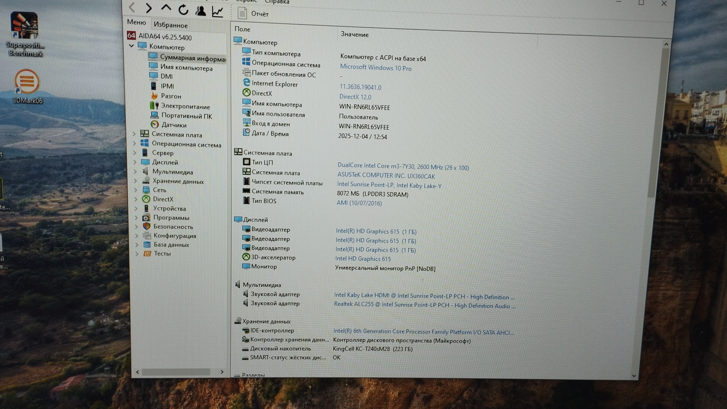
Task: Expand the Системная плата tree node
Action: (134, 134)
